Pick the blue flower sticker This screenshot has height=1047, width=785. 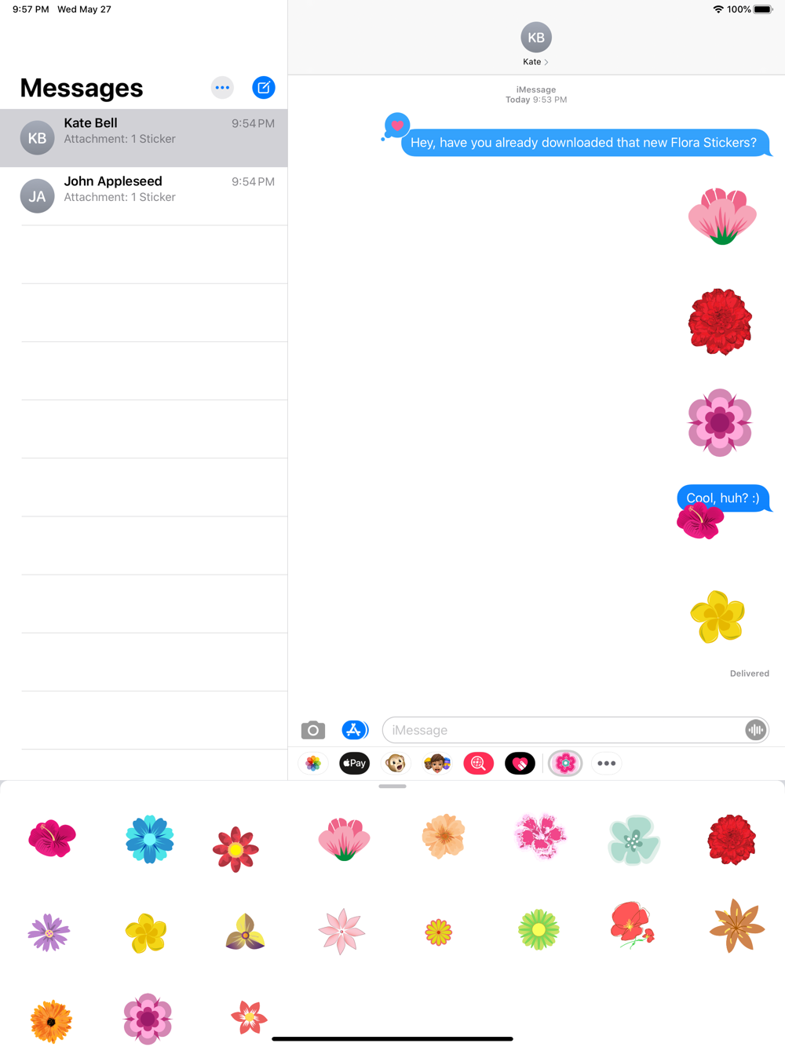point(149,840)
